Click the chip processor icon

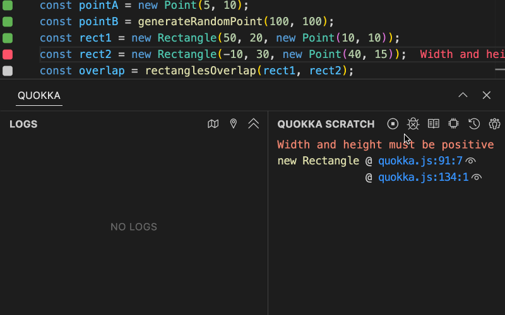click(453, 123)
